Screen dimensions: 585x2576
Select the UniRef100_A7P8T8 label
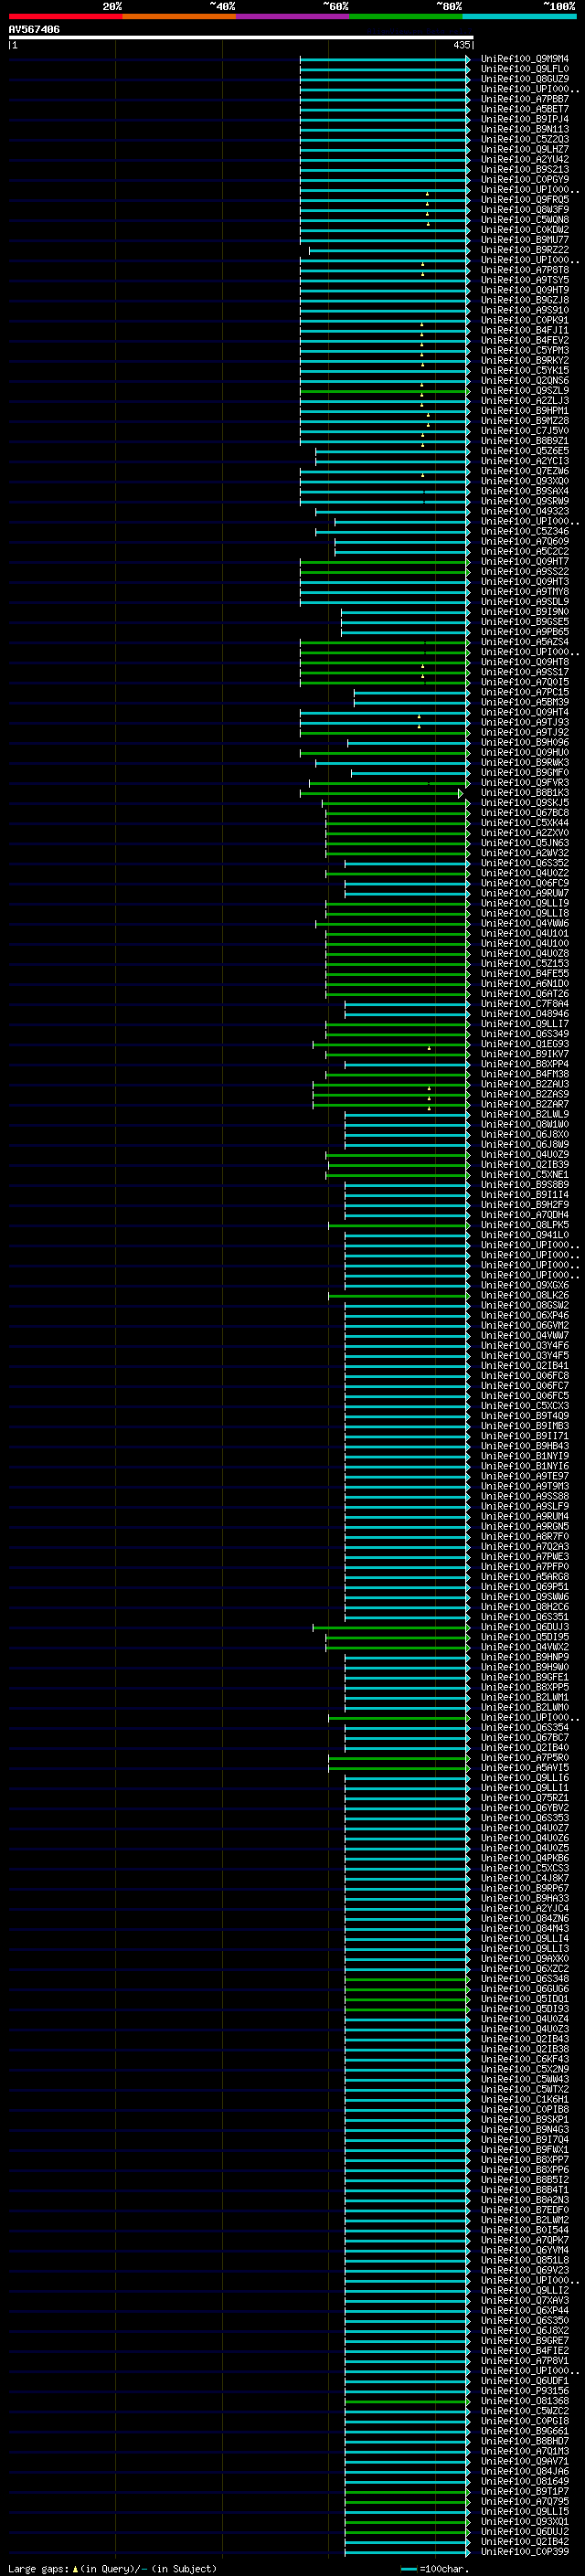pyautogui.click(x=525, y=270)
